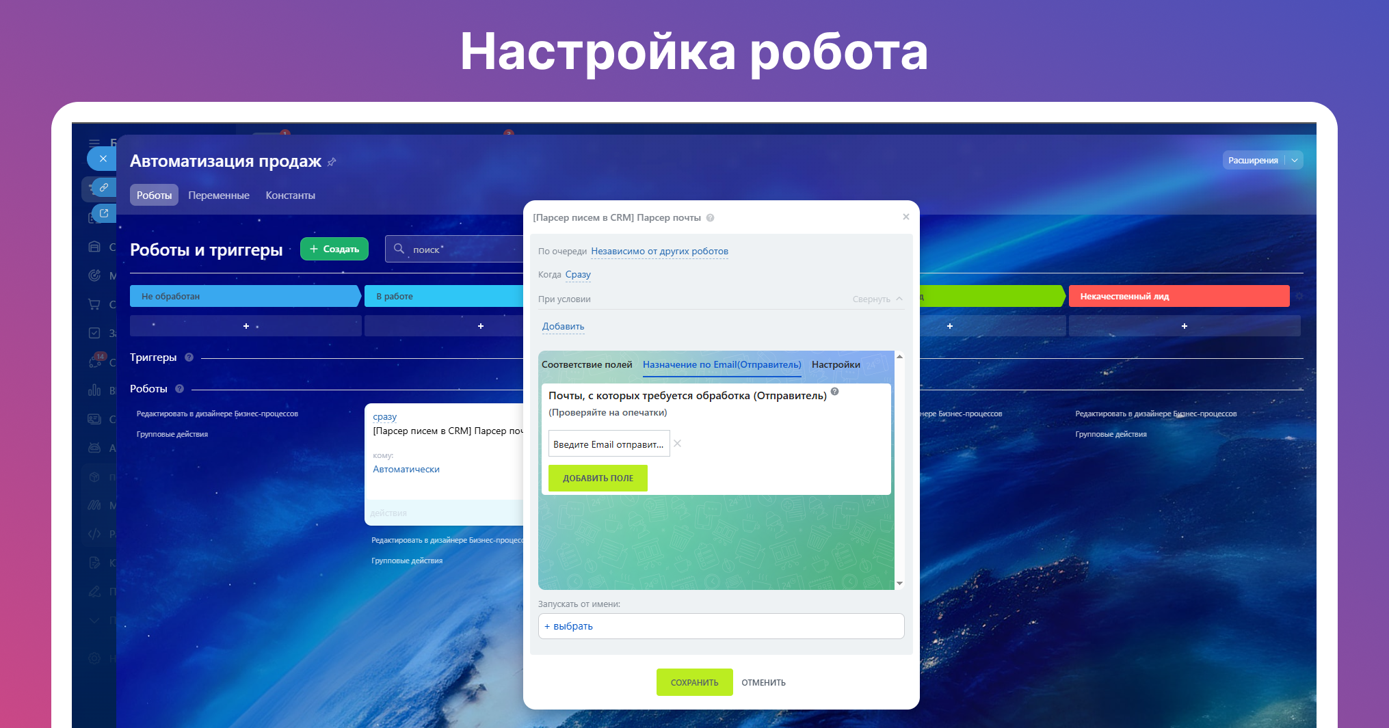Pin the Автоматизация продаж page
This screenshot has height=728, width=1389.
[x=332, y=162]
